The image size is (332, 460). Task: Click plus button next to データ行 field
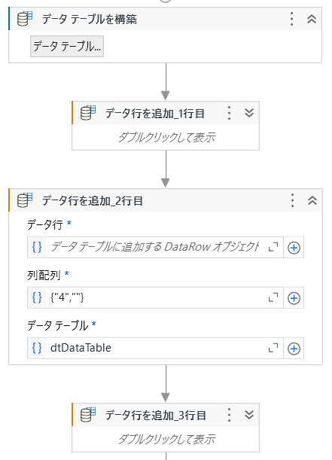coord(294,248)
